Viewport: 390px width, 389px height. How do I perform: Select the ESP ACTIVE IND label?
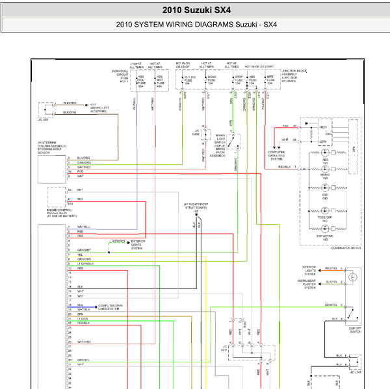tap(325, 238)
